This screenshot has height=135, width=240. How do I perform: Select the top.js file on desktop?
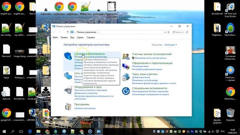[x=6, y=72]
